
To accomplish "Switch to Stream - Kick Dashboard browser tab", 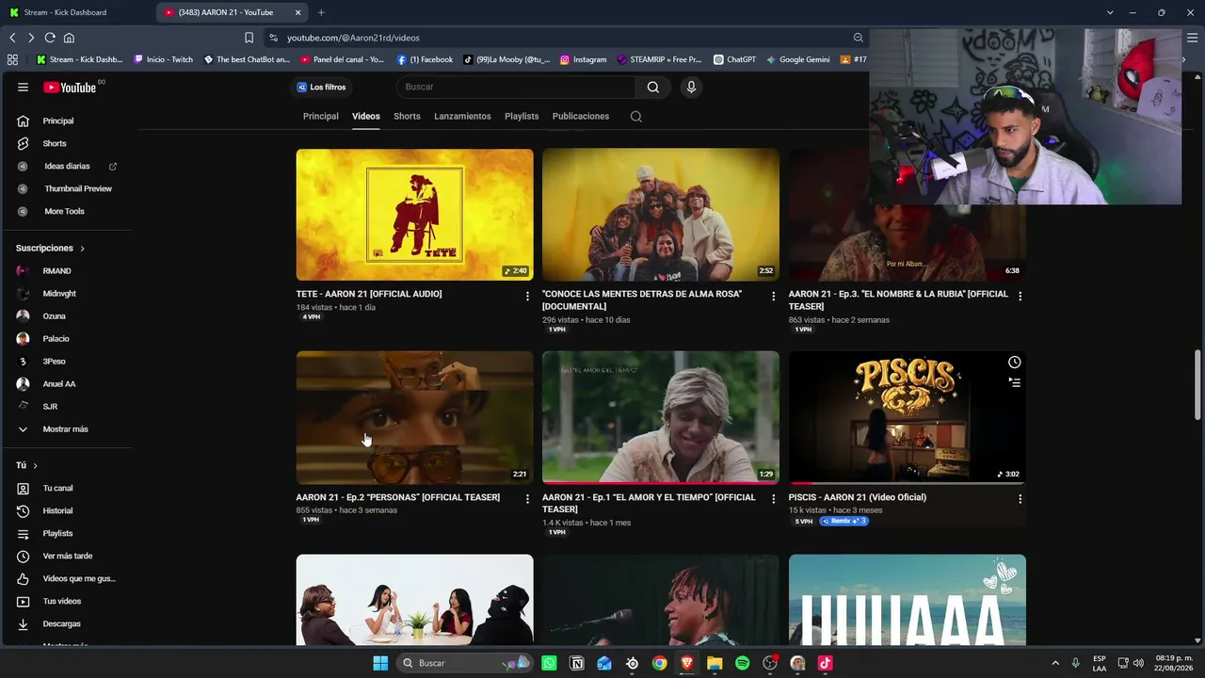I will coord(75,12).
